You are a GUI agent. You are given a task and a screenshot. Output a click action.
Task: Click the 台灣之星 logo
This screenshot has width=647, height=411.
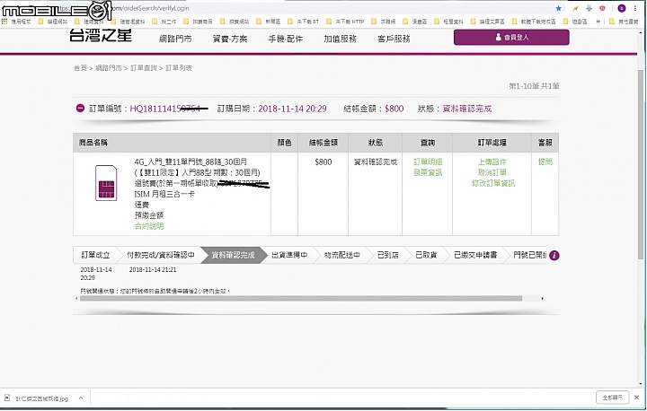click(x=101, y=36)
